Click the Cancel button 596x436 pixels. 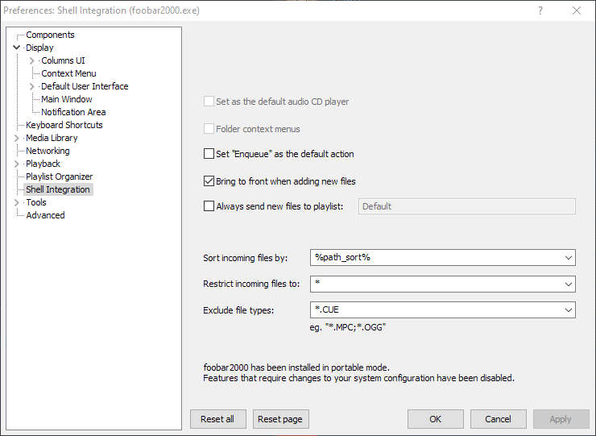498,419
